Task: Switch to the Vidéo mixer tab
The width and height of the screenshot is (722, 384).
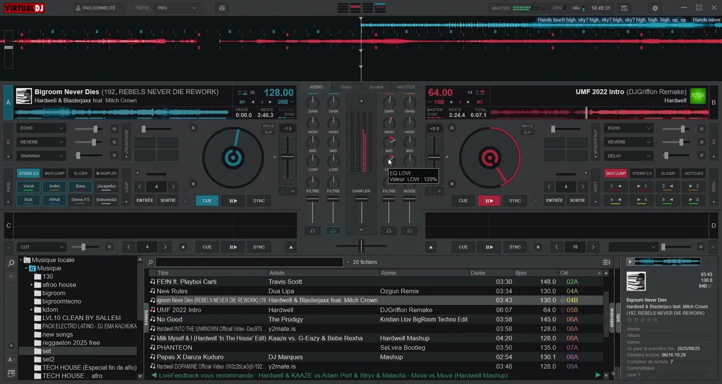Action: pyautogui.click(x=346, y=87)
